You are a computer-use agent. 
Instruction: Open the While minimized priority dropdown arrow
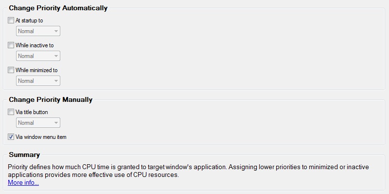pos(56,81)
